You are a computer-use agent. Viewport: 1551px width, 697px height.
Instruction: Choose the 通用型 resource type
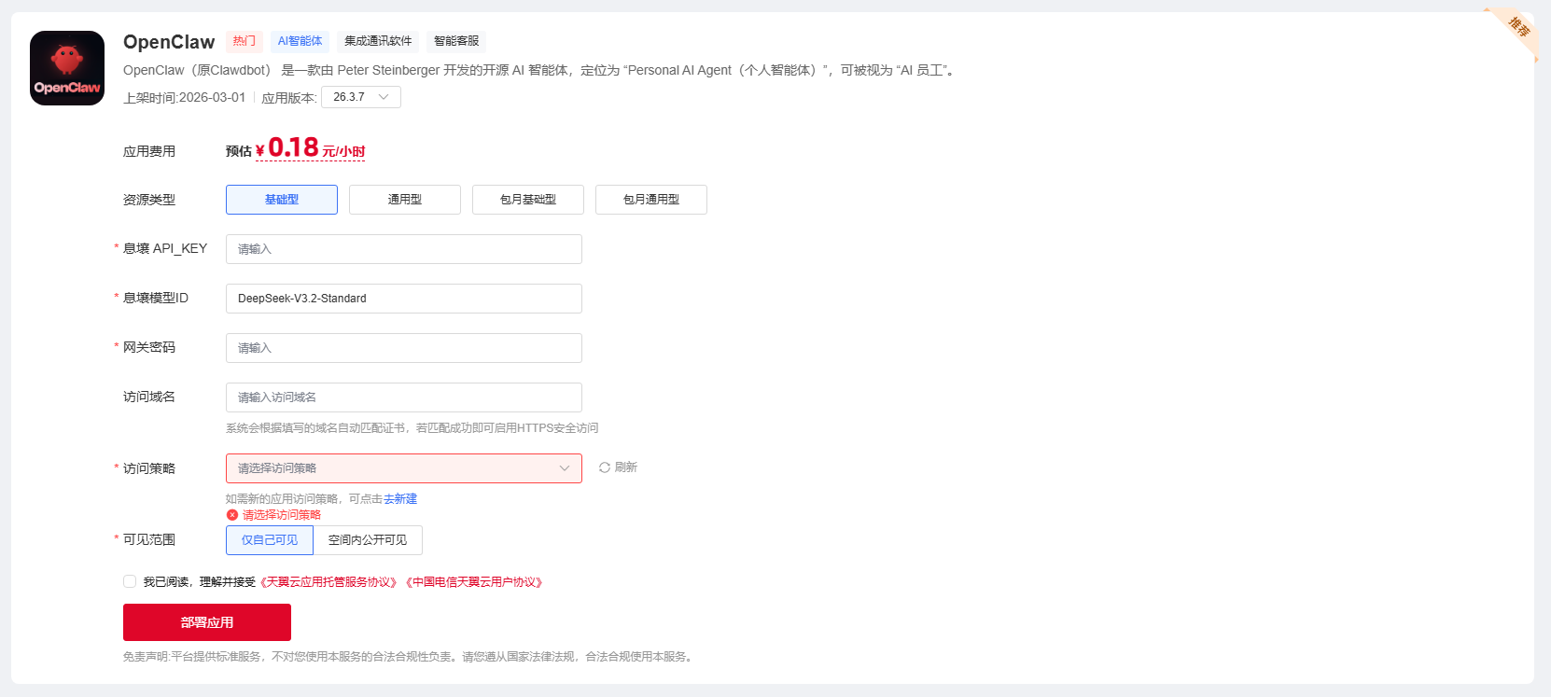point(405,200)
